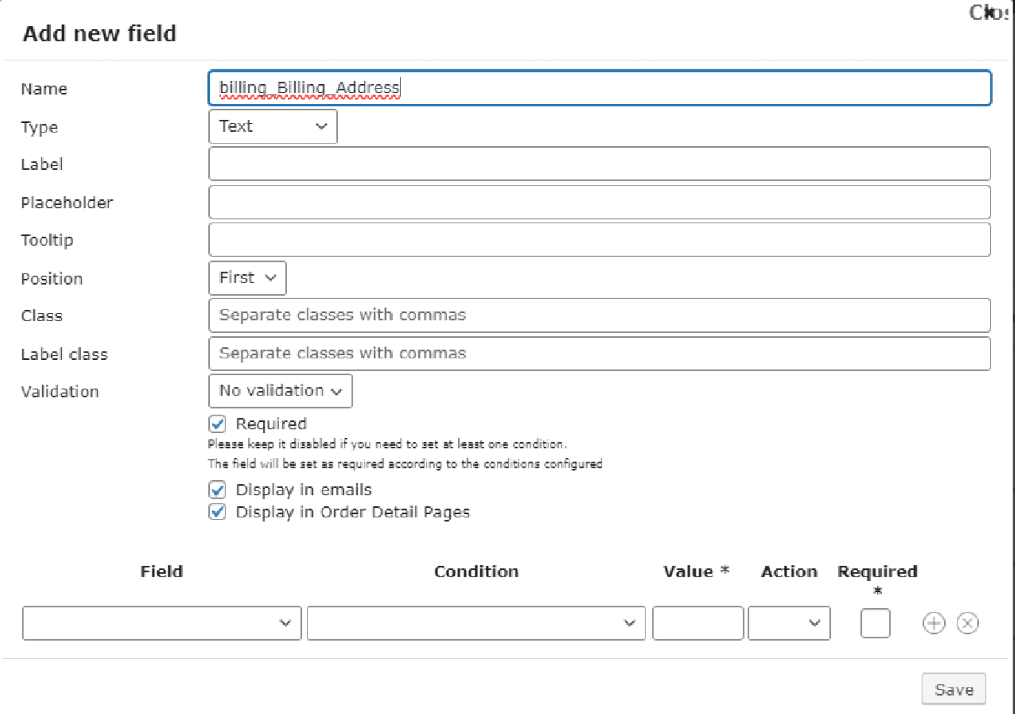Image resolution: width=1015 pixels, height=714 pixels.
Task: Click the Name field containing billing_Billing_Address
Action: pyautogui.click(x=599, y=88)
